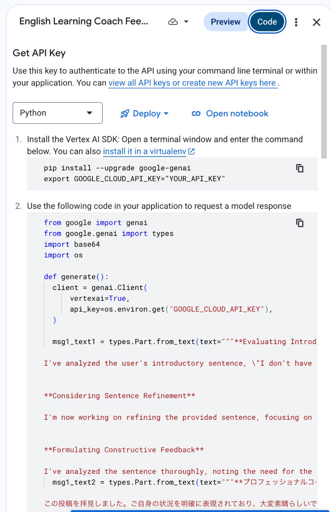Click the Colab notebook icon
This screenshot has height=512, width=331.
(x=196, y=114)
